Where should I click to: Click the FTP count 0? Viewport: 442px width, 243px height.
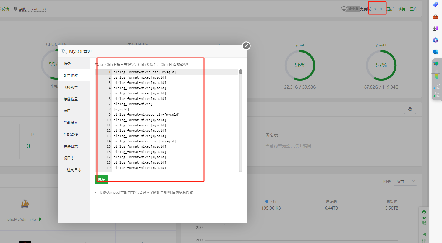pyautogui.click(x=28, y=146)
